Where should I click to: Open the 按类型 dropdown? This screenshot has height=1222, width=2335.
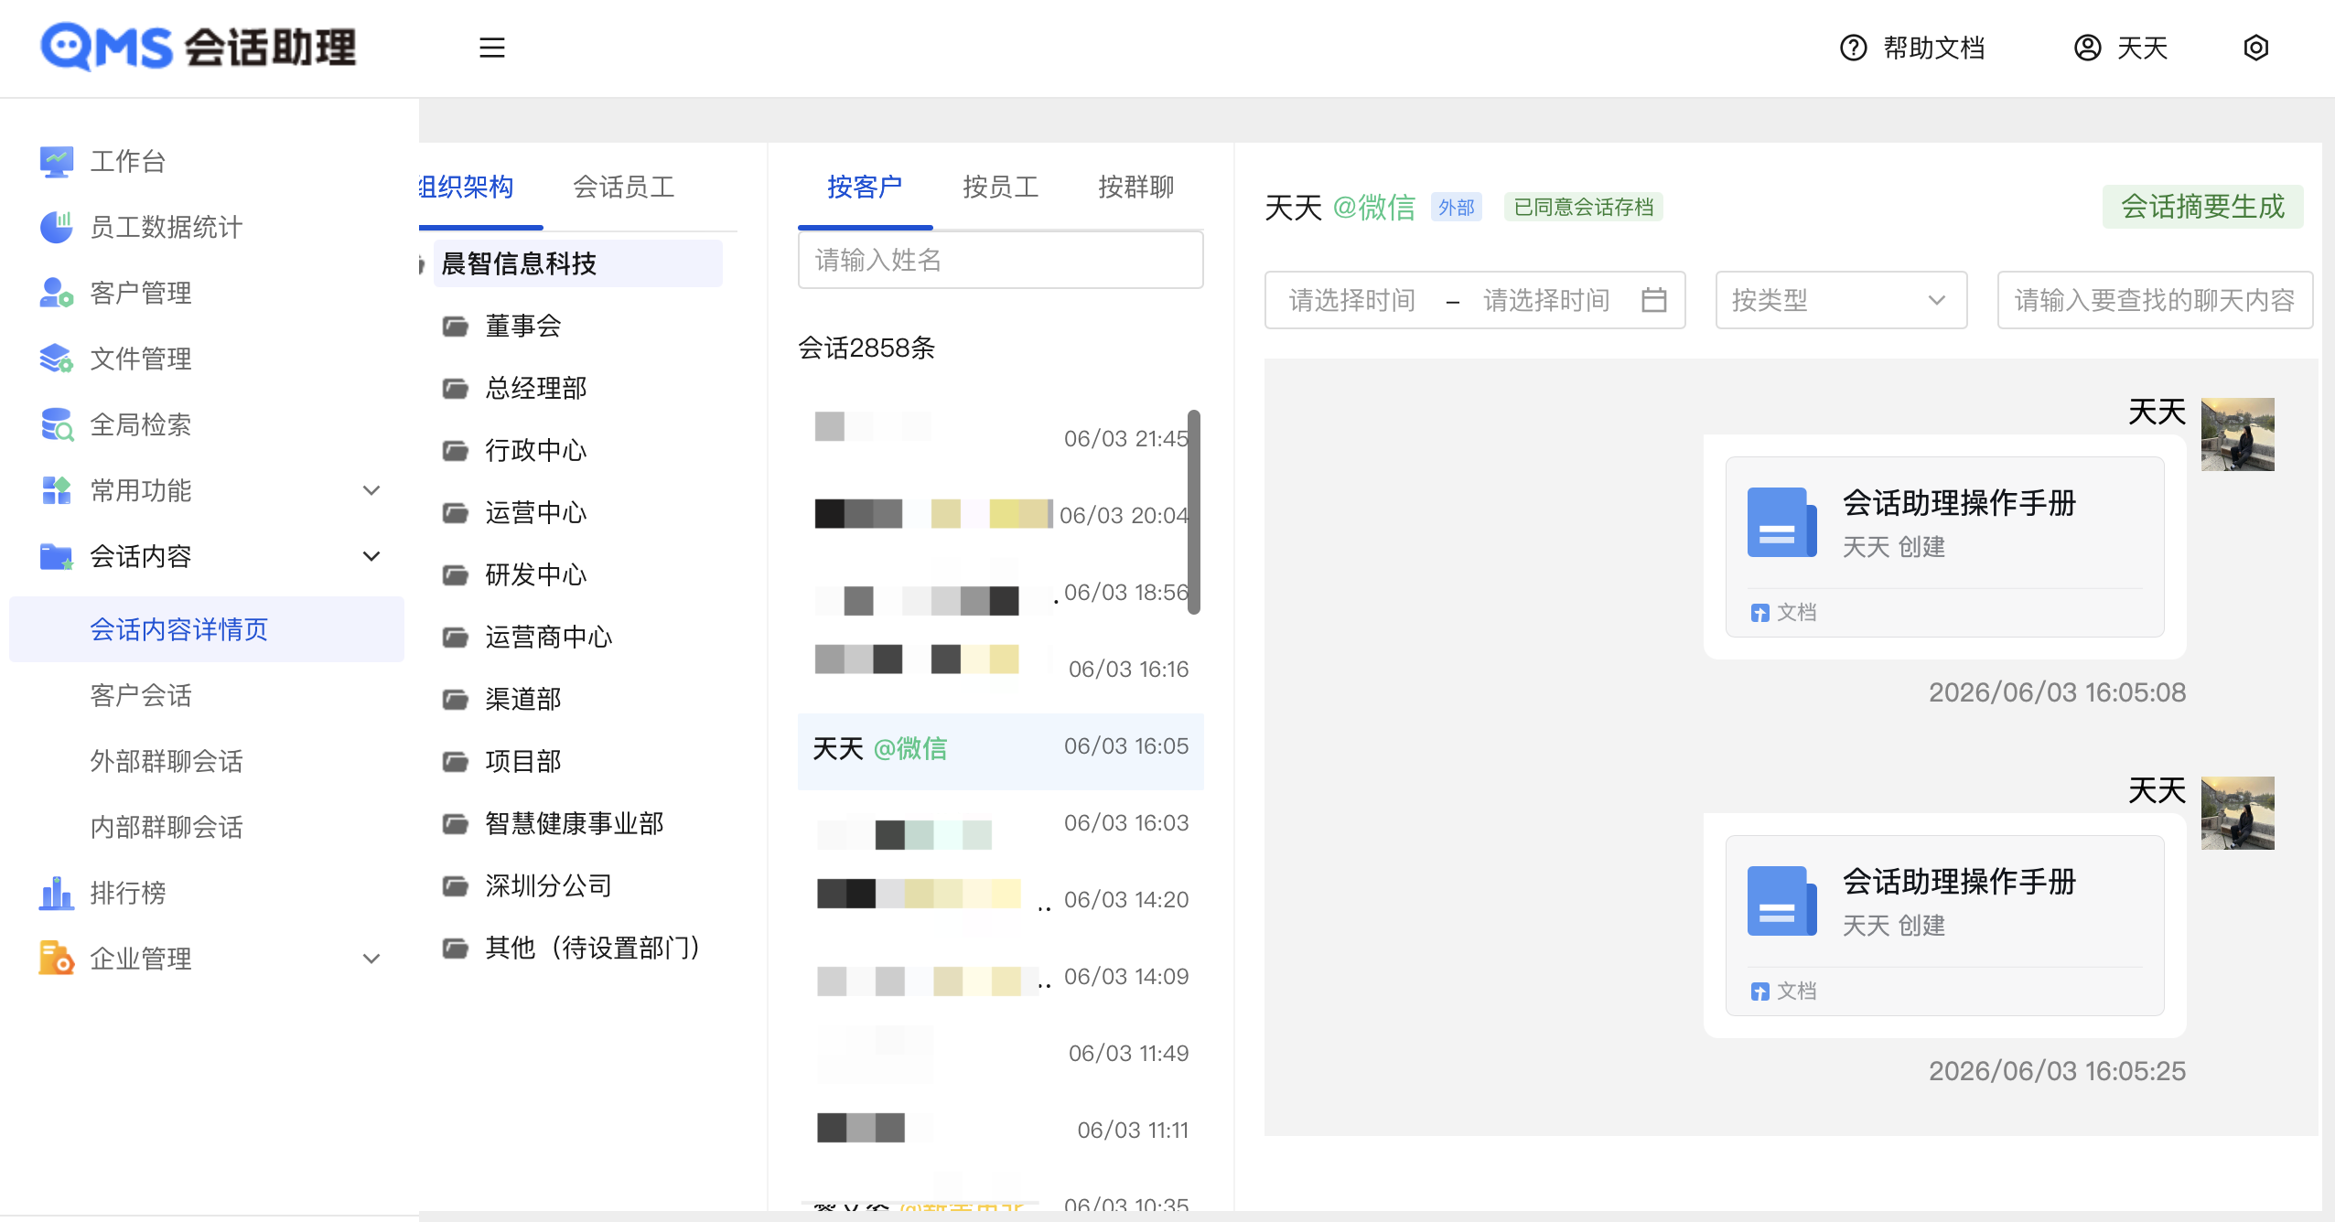[x=1841, y=300]
